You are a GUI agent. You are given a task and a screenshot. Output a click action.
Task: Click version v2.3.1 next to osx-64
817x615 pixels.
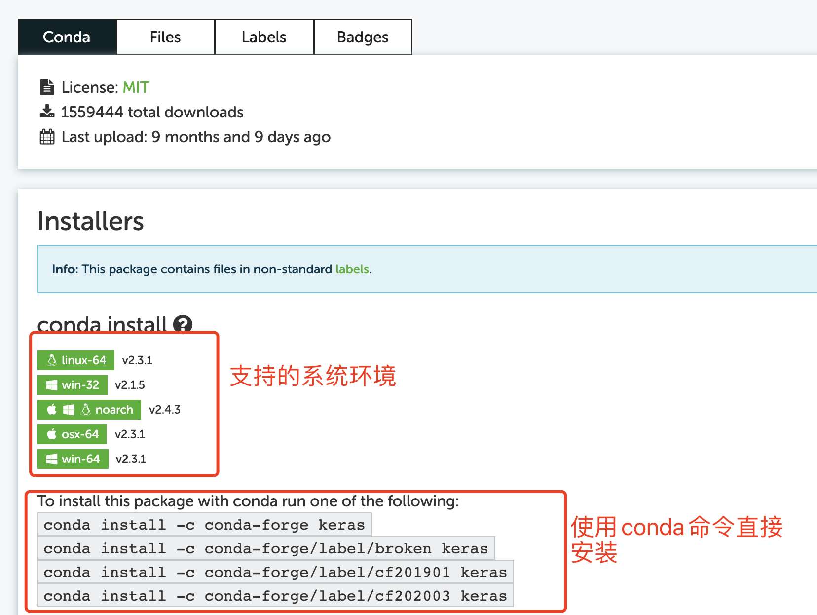pyautogui.click(x=130, y=434)
